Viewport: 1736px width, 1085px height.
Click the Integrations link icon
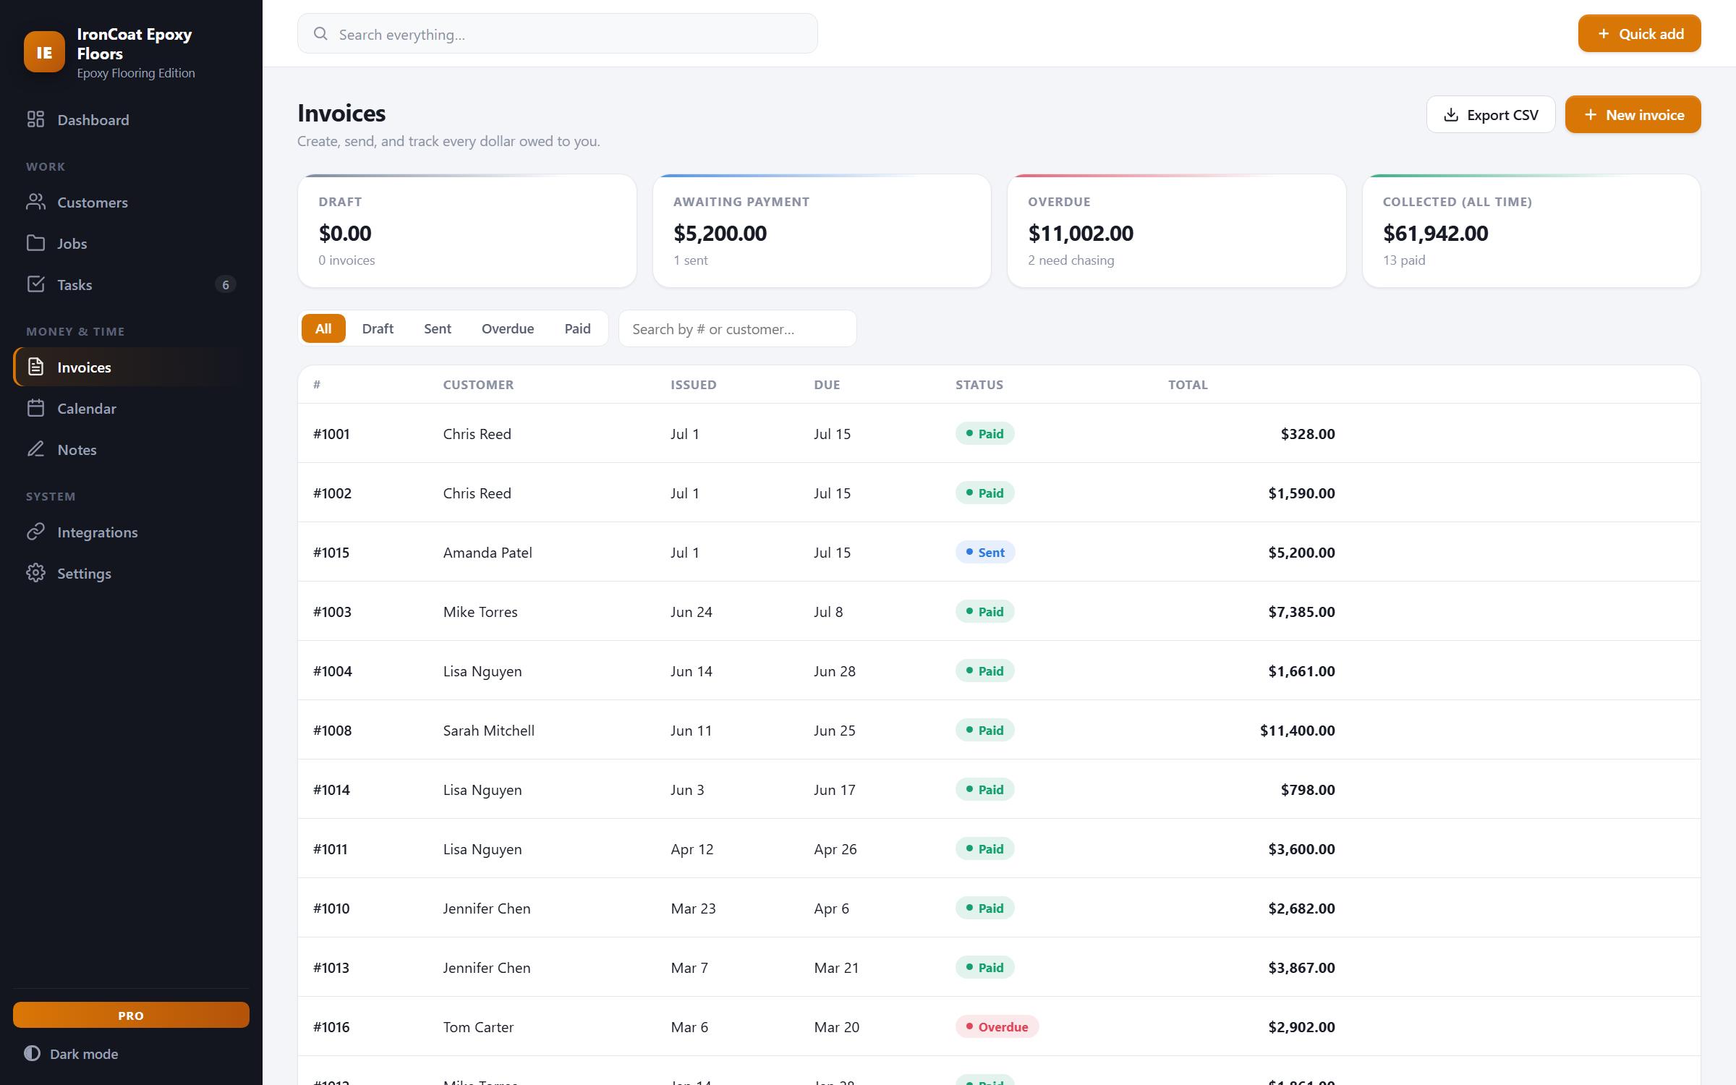35,532
